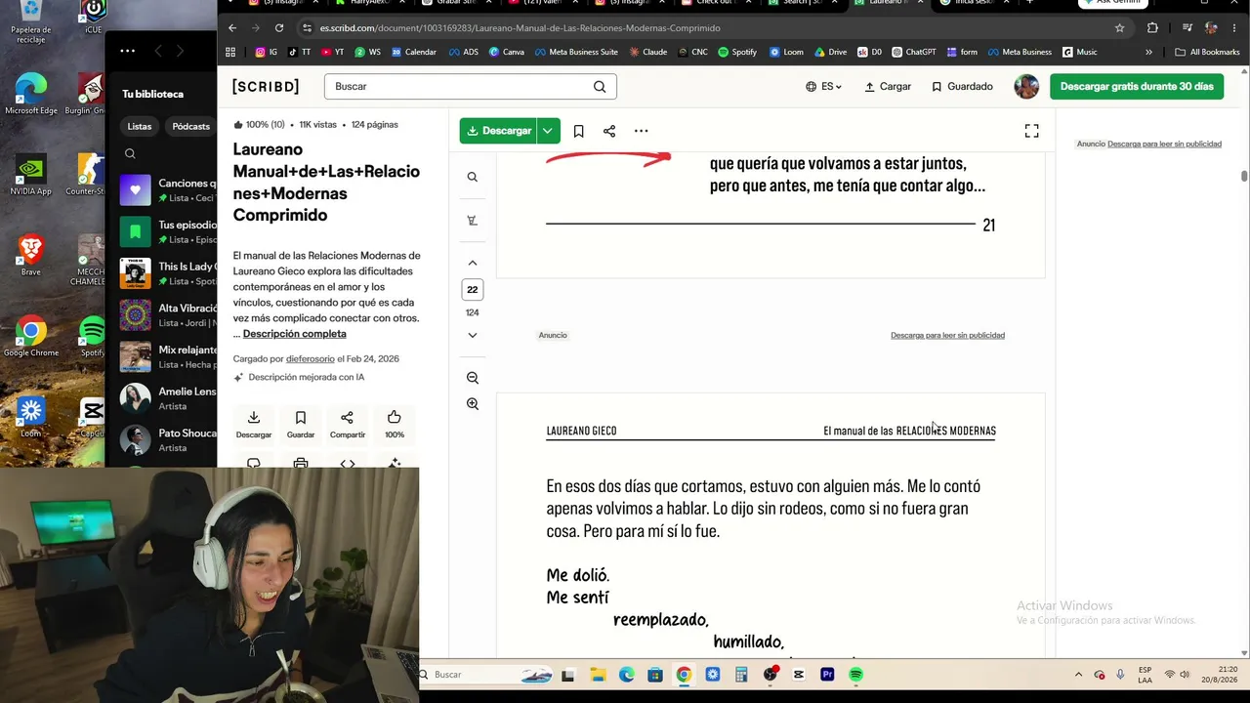Open uploader dieferosorio's profile link

(310, 359)
